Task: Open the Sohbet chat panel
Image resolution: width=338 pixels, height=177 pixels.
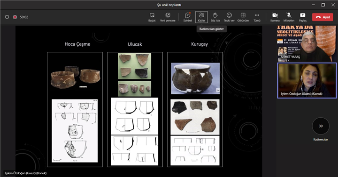Action: (x=187, y=17)
